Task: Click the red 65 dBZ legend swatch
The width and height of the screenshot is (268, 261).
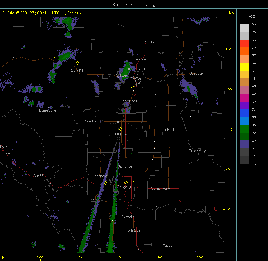Action: coord(244,44)
